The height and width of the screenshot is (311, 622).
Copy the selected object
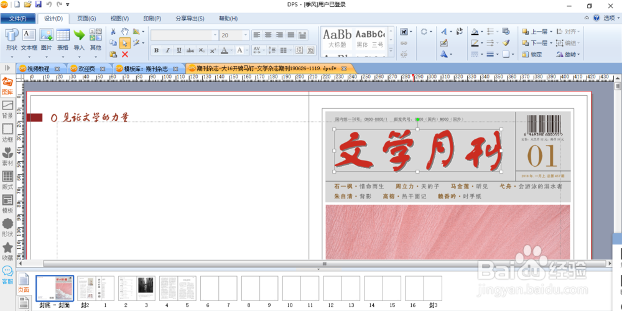(113, 43)
